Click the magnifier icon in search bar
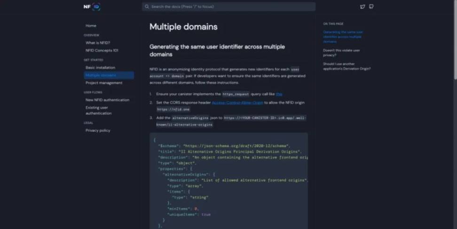 [x=147, y=7]
